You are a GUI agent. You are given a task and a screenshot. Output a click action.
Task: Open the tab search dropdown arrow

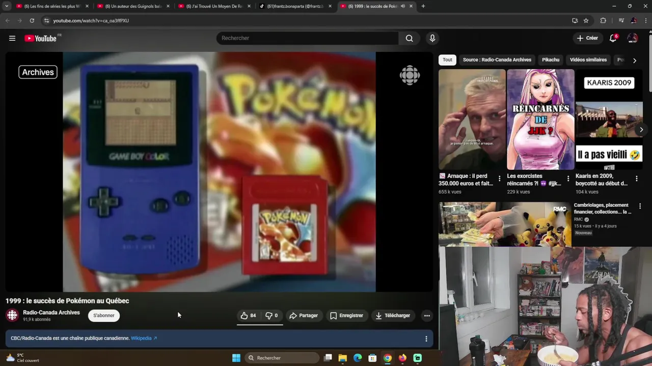pos(7,6)
